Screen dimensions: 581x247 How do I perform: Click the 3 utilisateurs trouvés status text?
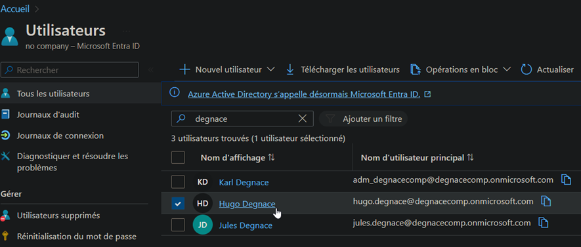(258, 139)
